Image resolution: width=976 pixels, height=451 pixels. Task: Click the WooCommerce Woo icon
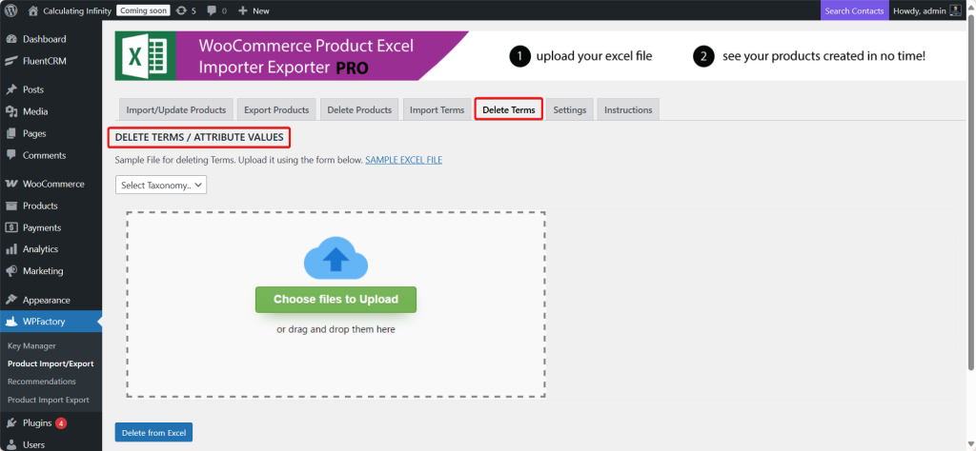tap(11, 184)
